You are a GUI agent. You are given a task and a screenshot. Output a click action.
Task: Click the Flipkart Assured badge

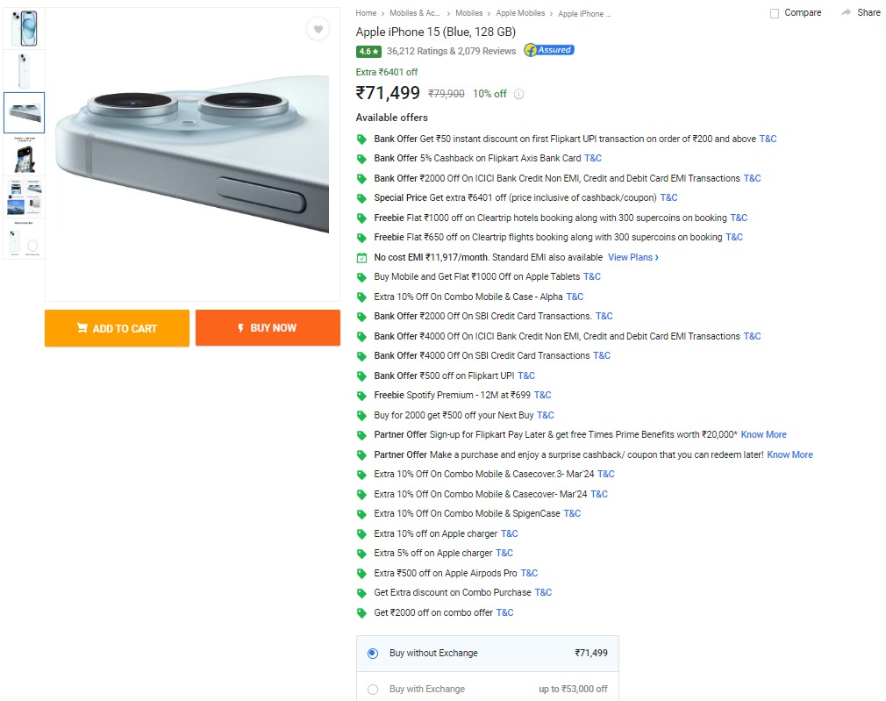pyautogui.click(x=548, y=50)
